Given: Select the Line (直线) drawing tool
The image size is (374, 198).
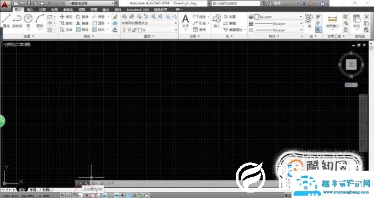Looking at the screenshot, I should (6, 20).
